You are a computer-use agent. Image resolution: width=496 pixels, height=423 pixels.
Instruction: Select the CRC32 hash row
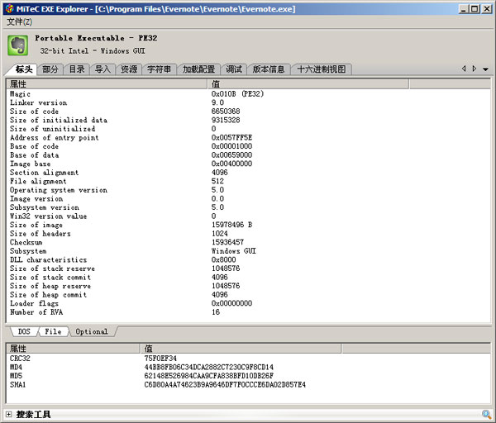tap(248, 359)
